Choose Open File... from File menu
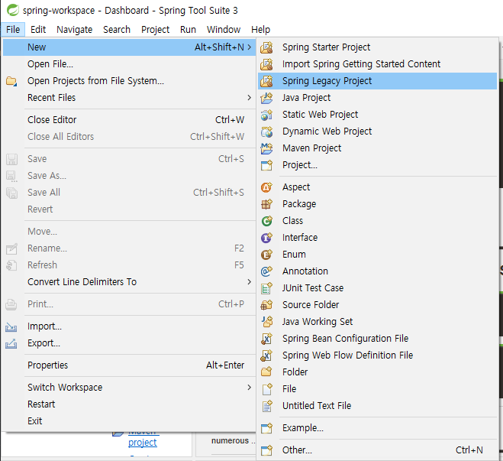 pyautogui.click(x=129, y=64)
